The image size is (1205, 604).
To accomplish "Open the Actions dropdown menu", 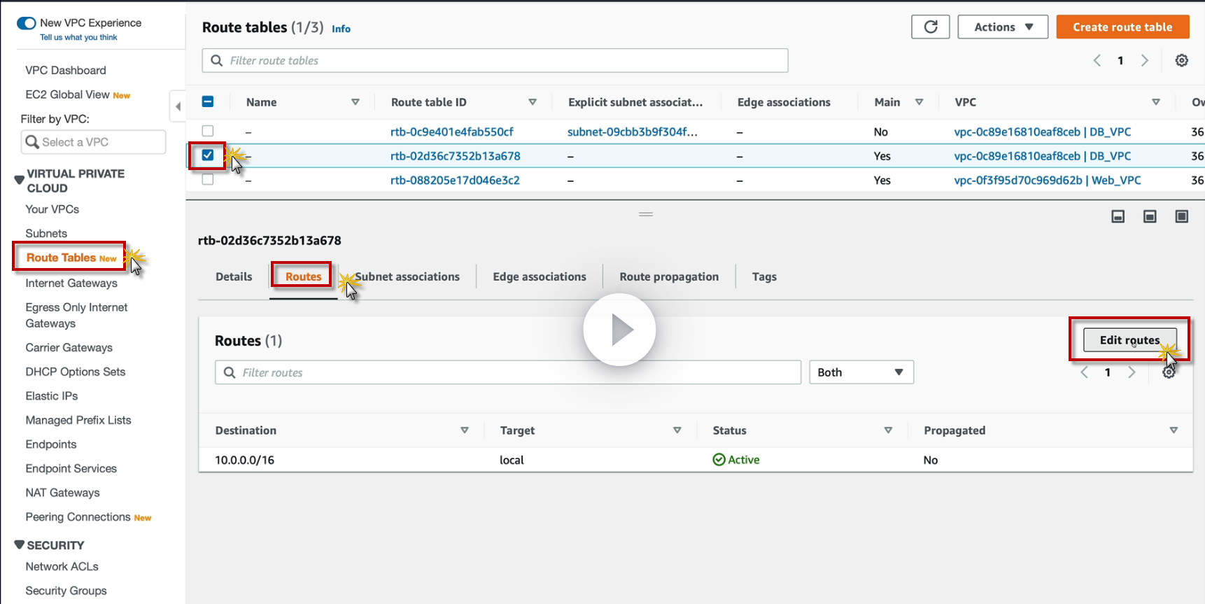I will (1003, 27).
